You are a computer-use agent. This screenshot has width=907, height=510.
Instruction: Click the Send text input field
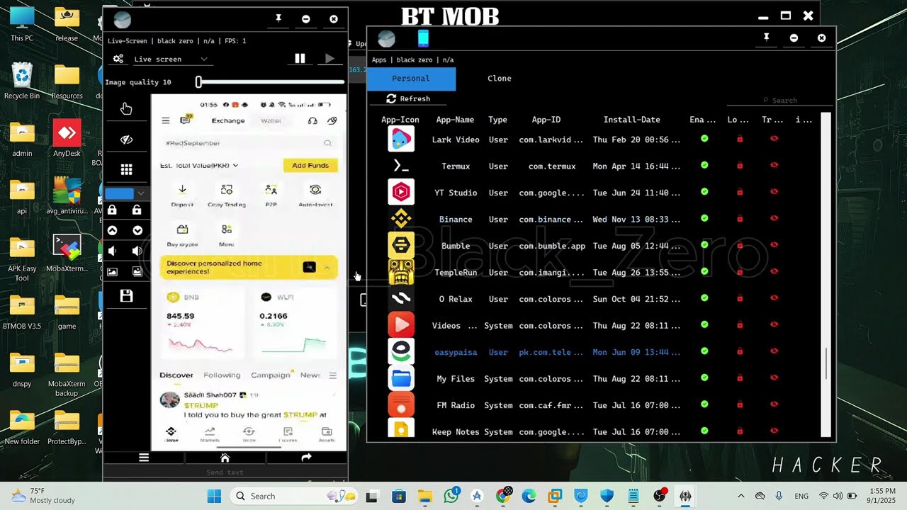click(225, 472)
